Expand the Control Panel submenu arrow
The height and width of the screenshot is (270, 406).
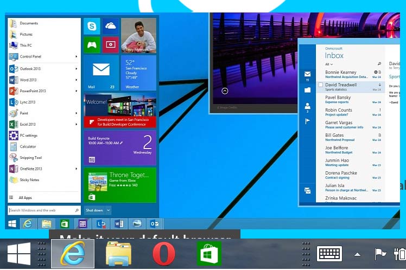[x=77, y=56]
